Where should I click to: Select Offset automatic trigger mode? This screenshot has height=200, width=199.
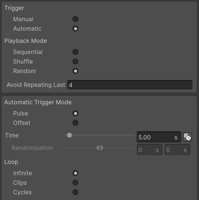(x=75, y=123)
